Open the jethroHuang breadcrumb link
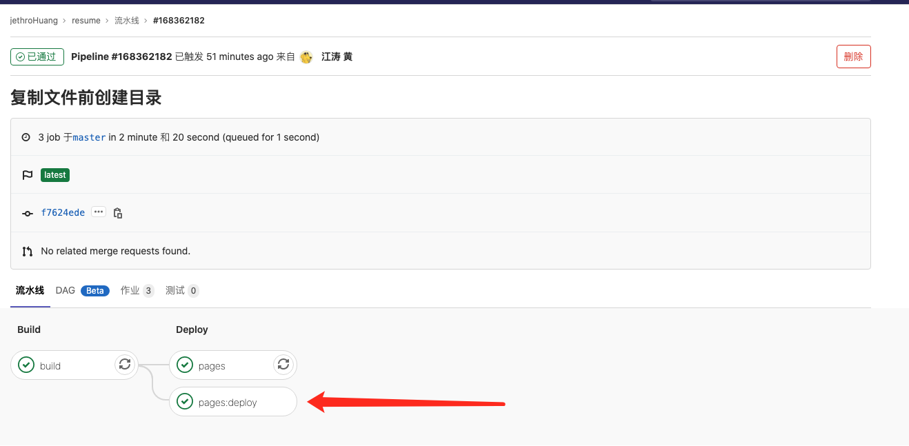The width and height of the screenshot is (909, 446). (34, 21)
